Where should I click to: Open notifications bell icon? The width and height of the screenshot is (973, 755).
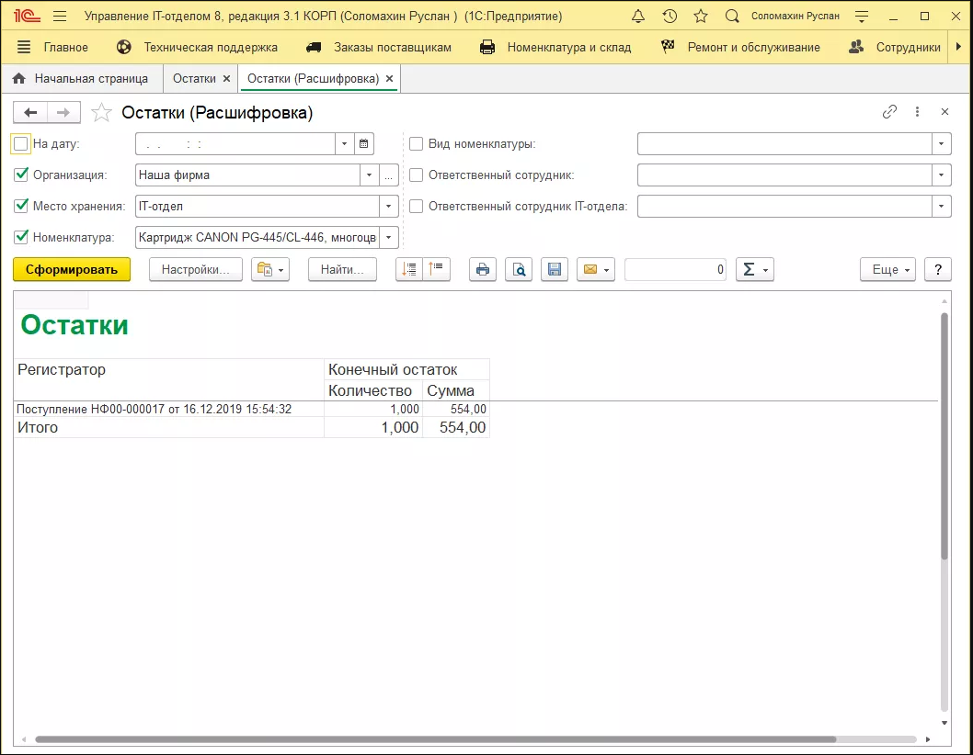click(x=637, y=17)
